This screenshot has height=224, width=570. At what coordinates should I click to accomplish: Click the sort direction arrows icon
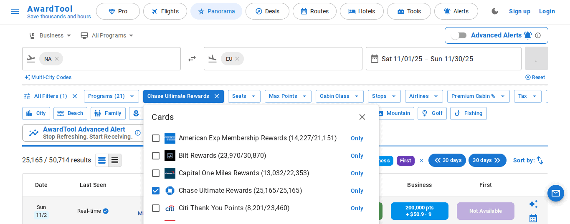coord(540,160)
